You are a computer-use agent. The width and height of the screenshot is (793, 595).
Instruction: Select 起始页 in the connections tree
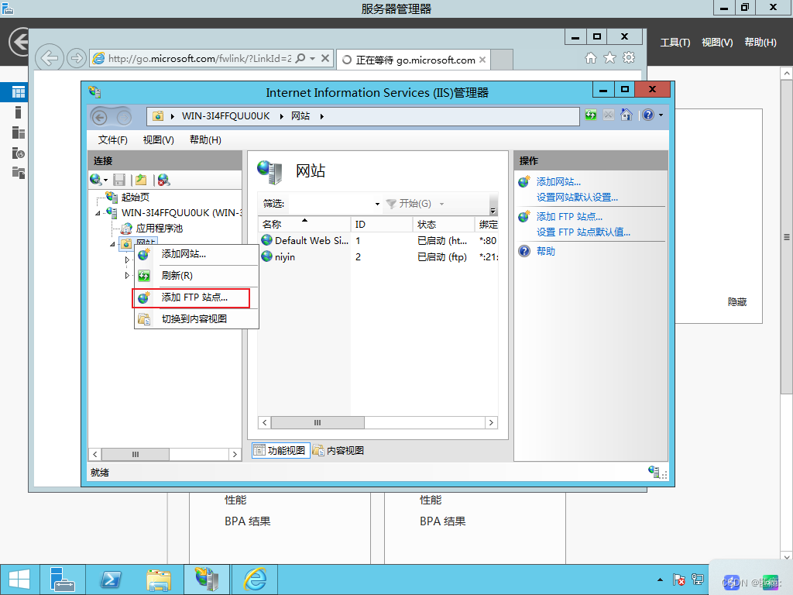135,198
